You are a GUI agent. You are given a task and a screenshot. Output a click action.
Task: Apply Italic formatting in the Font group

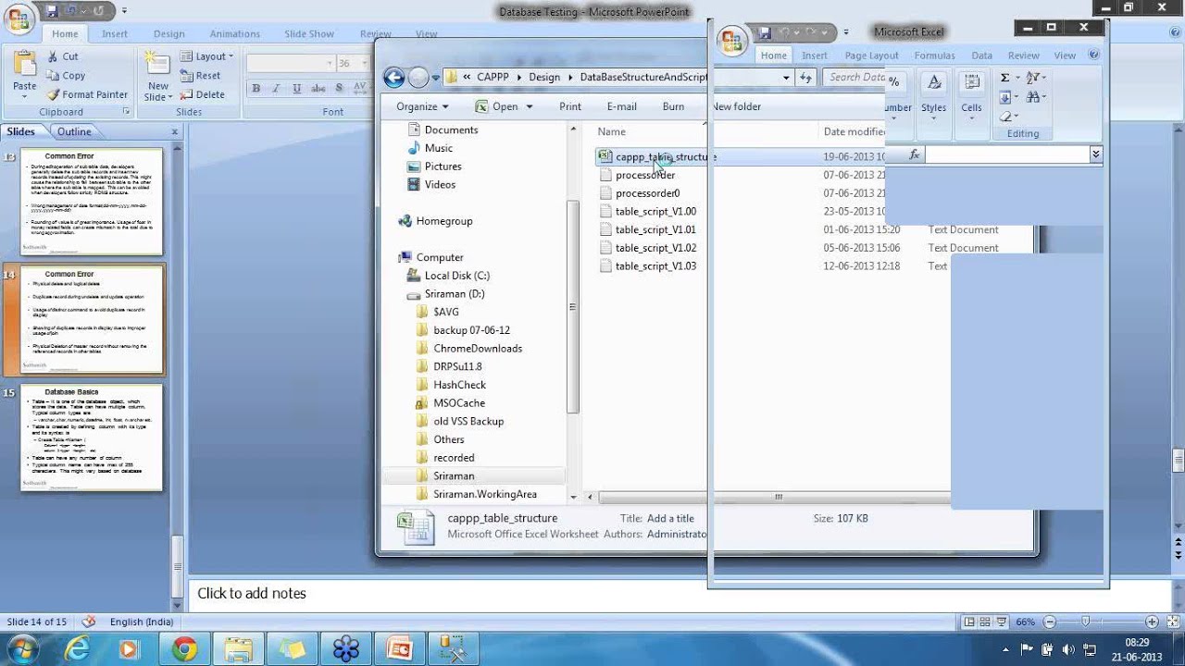pyautogui.click(x=276, y=89)
